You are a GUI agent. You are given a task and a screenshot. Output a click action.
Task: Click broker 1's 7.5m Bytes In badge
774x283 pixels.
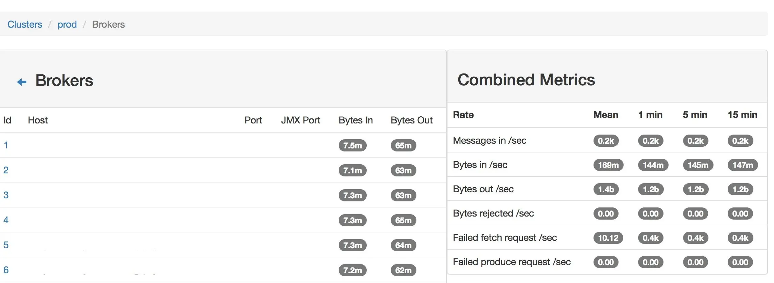[x=353, y=145]
